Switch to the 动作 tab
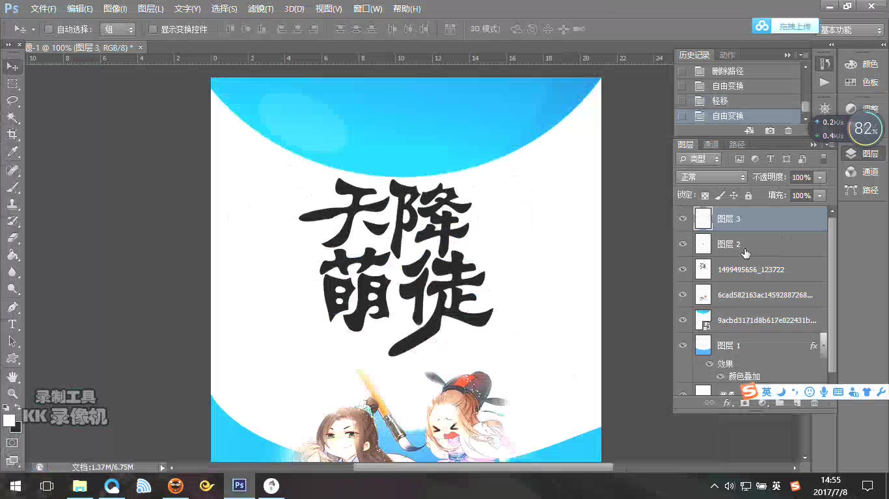The width and height of the screenshot is (889, 499). tap(728, 55)
